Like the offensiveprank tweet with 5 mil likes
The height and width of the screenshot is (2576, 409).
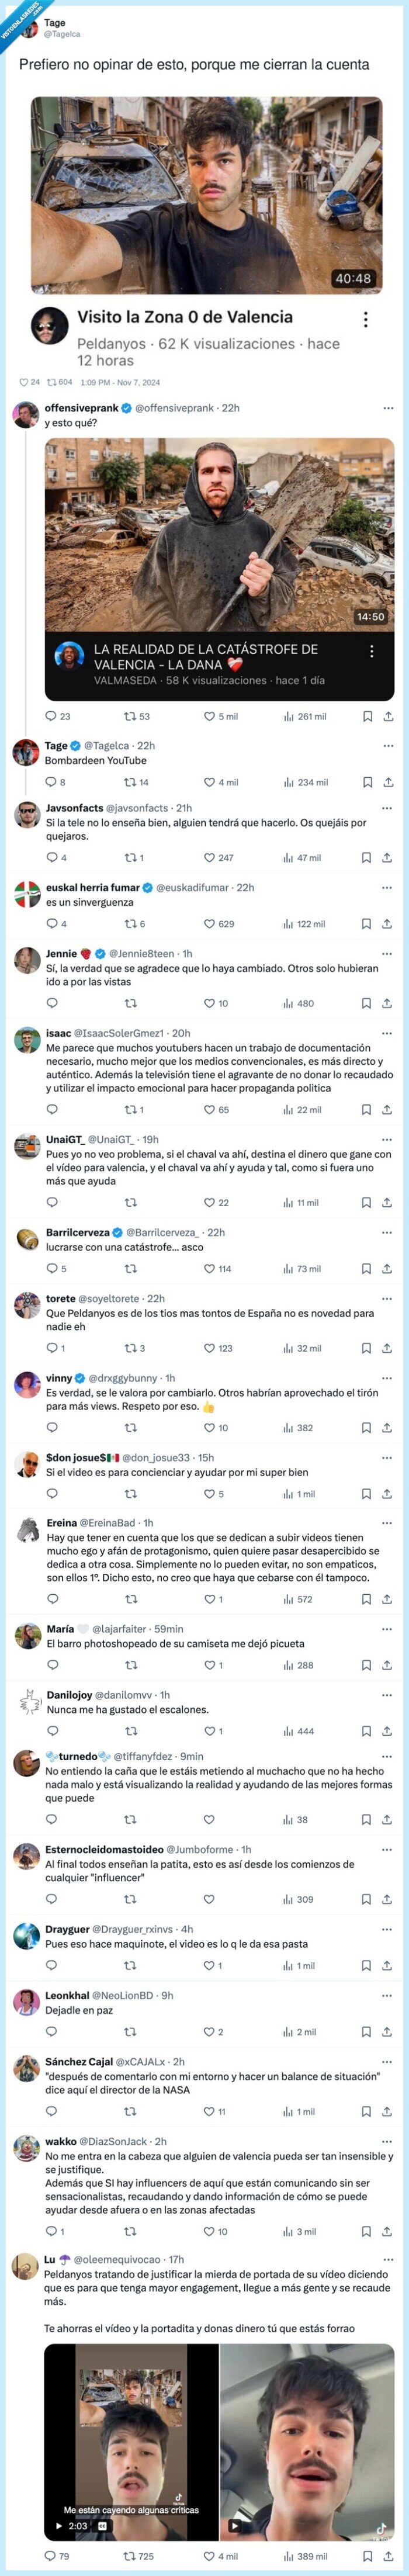pos(209,716)
